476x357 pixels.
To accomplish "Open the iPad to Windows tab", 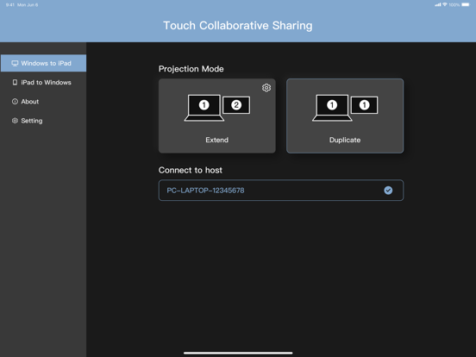I will click(x=43, y=82).
